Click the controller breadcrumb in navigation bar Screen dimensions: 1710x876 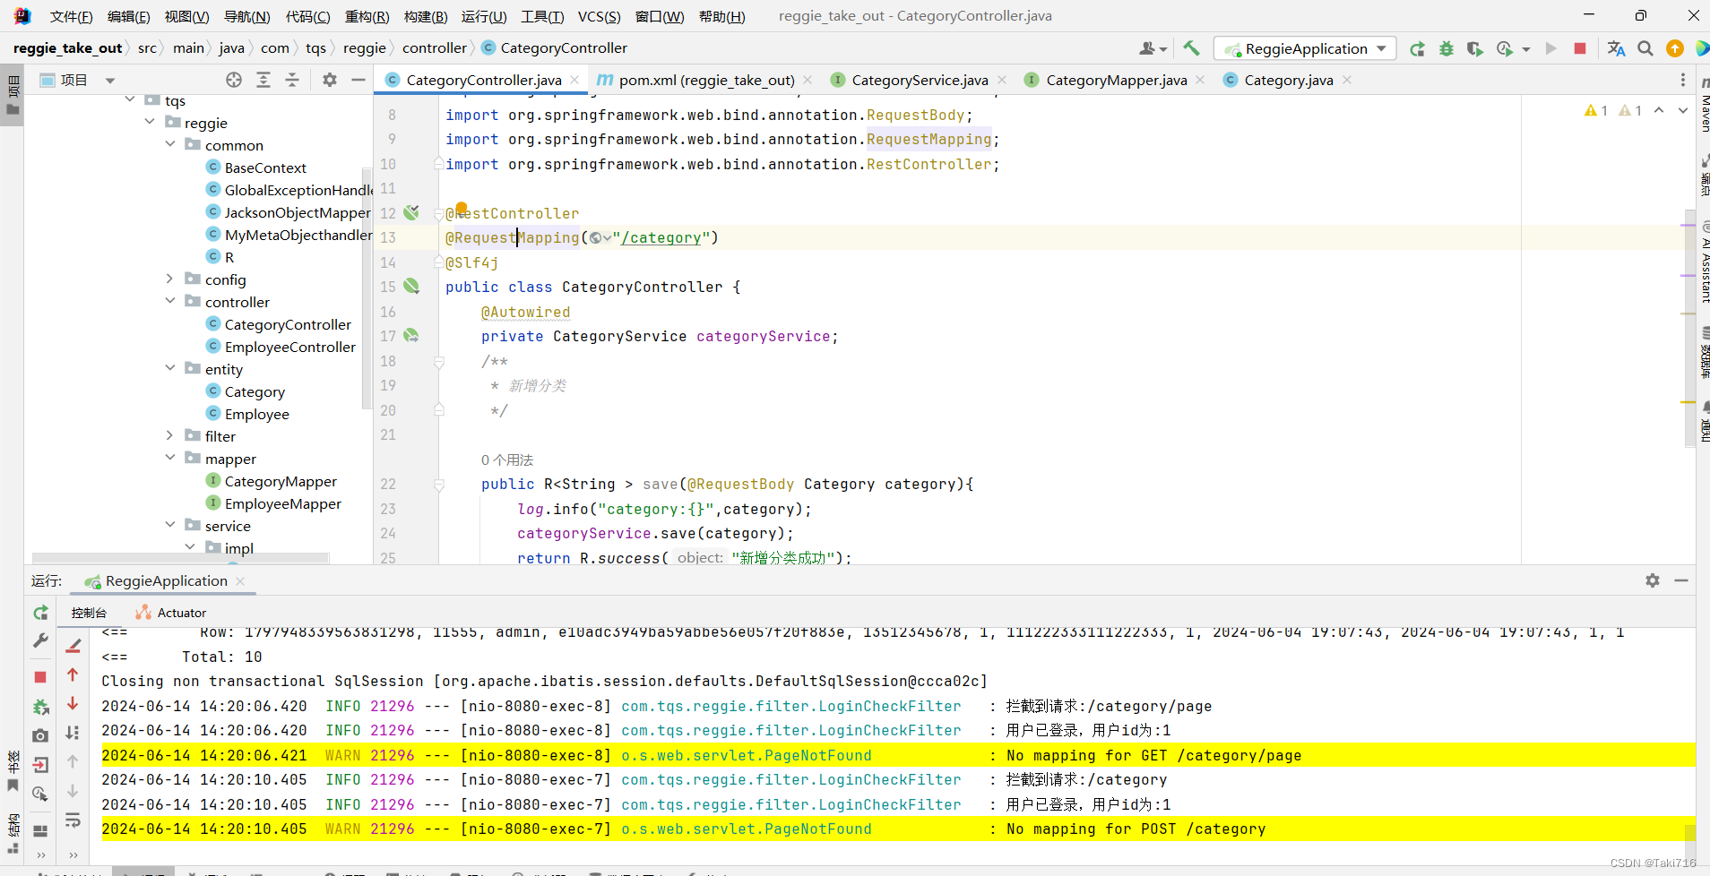point(436,47)
